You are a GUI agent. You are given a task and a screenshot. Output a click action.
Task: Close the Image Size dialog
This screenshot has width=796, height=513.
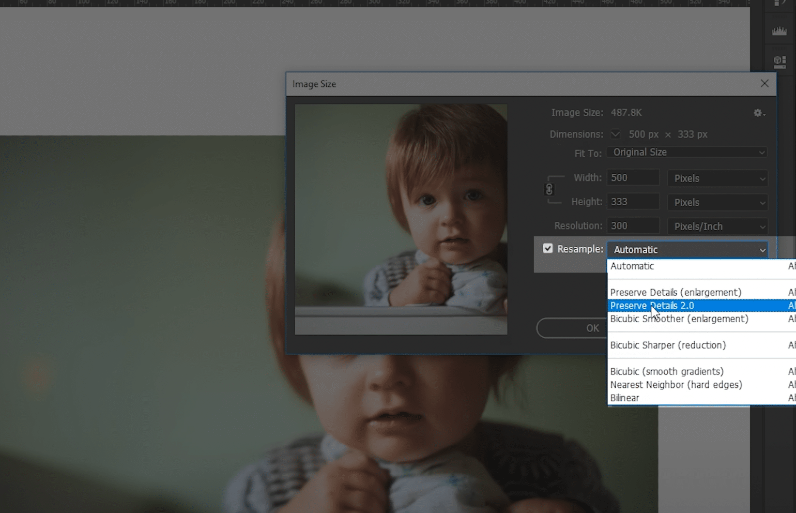(x=764, y=84)
